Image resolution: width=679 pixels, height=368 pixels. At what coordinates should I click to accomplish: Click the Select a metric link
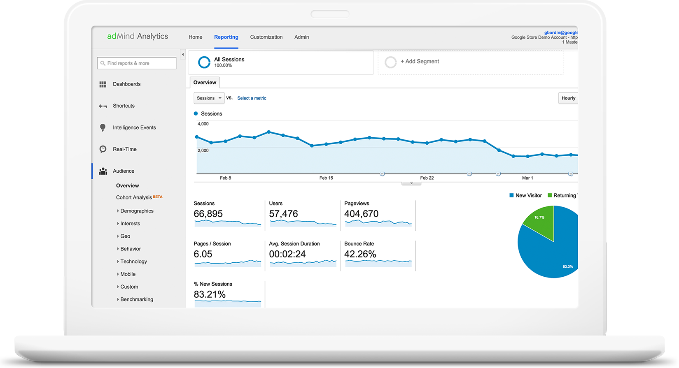pos(252,98)
